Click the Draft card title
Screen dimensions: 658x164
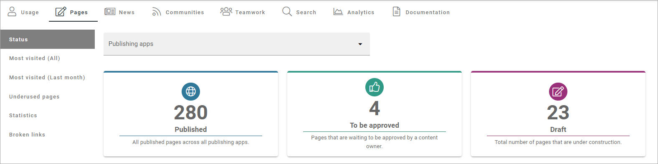tap(558, 129)
